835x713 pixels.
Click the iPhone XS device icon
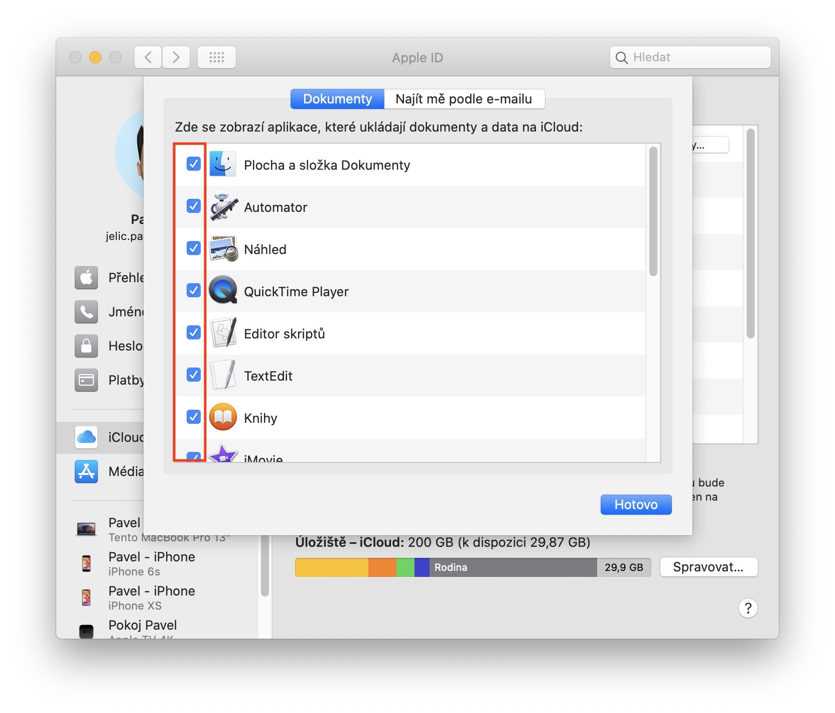coord(86,598)
